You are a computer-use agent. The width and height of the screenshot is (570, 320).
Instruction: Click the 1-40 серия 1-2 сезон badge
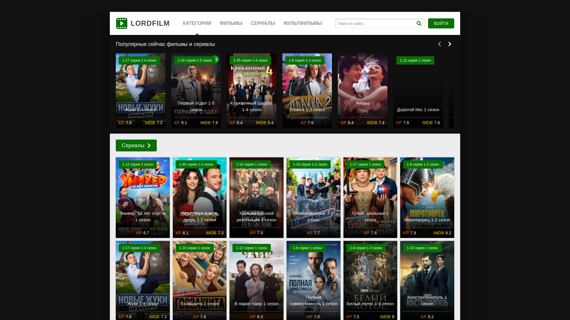196,164
